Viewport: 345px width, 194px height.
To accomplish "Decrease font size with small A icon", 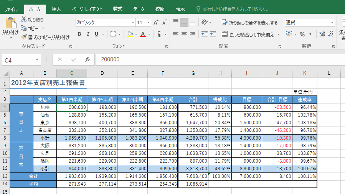I will coord(164,22).
